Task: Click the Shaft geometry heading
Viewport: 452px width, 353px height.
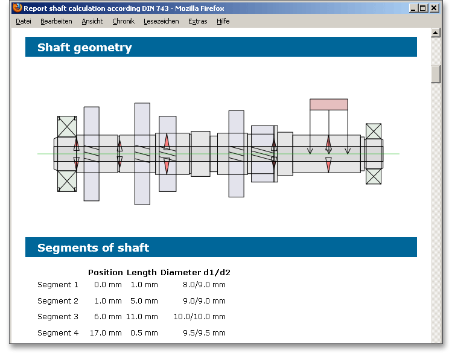Action: (84, 47)
